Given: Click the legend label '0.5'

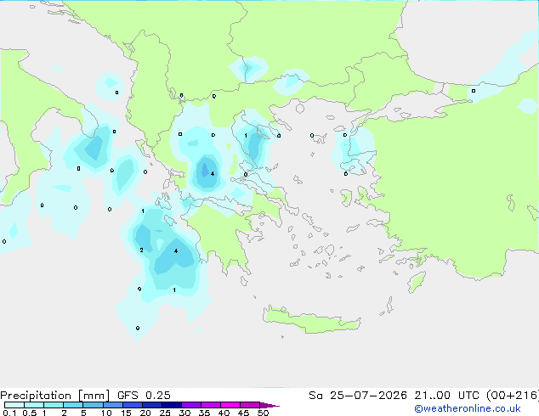Looking at the screenshot, I should (x=29, y=413).
